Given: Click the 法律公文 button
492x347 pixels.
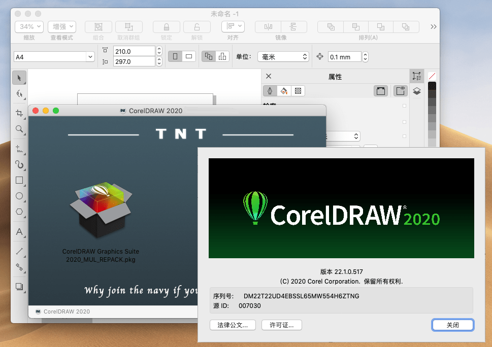Looking at the screenshot, I should point(233,325).
